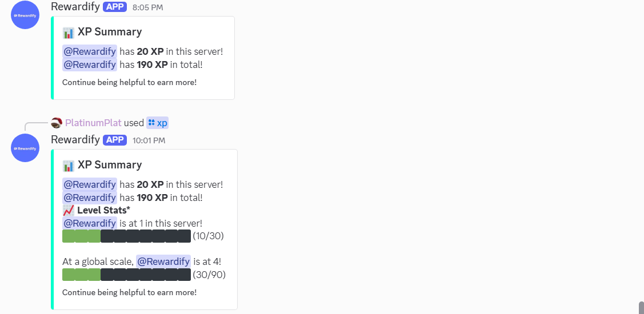Viewport: 644px width, 314px height.
Task: Click PlatinumPlat's small Santa hat avatar
Action: (57, 122)
